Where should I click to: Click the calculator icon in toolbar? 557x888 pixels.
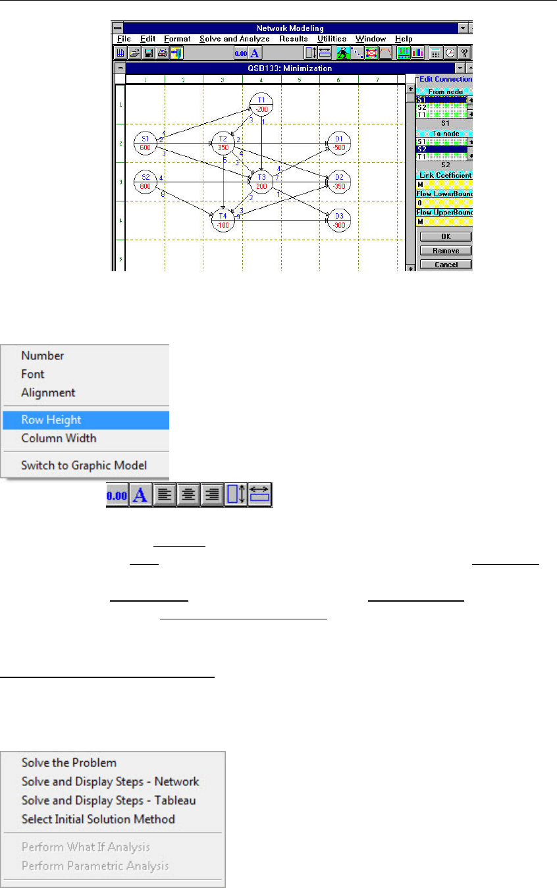coord(435,53)
